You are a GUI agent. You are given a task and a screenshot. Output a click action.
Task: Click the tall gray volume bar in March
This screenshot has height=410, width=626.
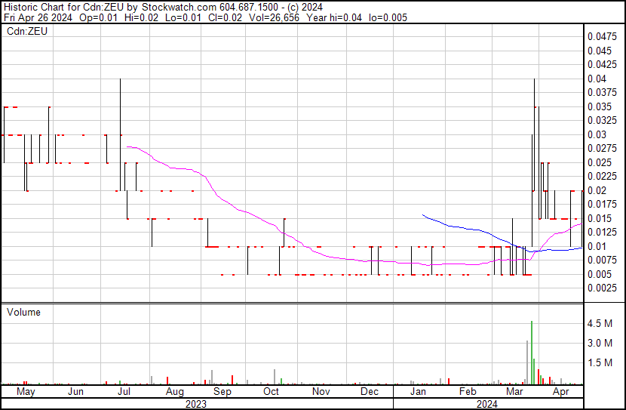(x=527, y=362)
